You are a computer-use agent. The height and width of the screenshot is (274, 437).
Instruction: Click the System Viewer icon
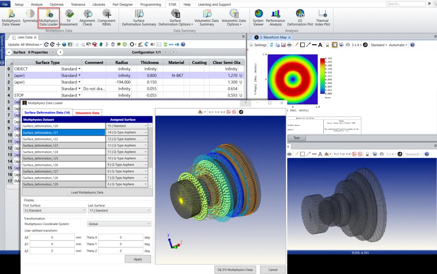click(x=258, y=17)
